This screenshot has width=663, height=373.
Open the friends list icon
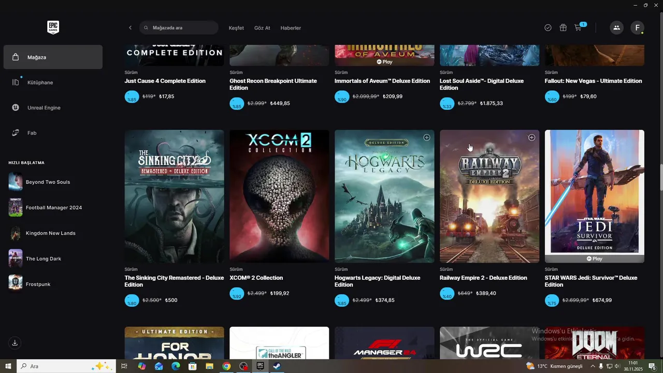coord(616,28)
